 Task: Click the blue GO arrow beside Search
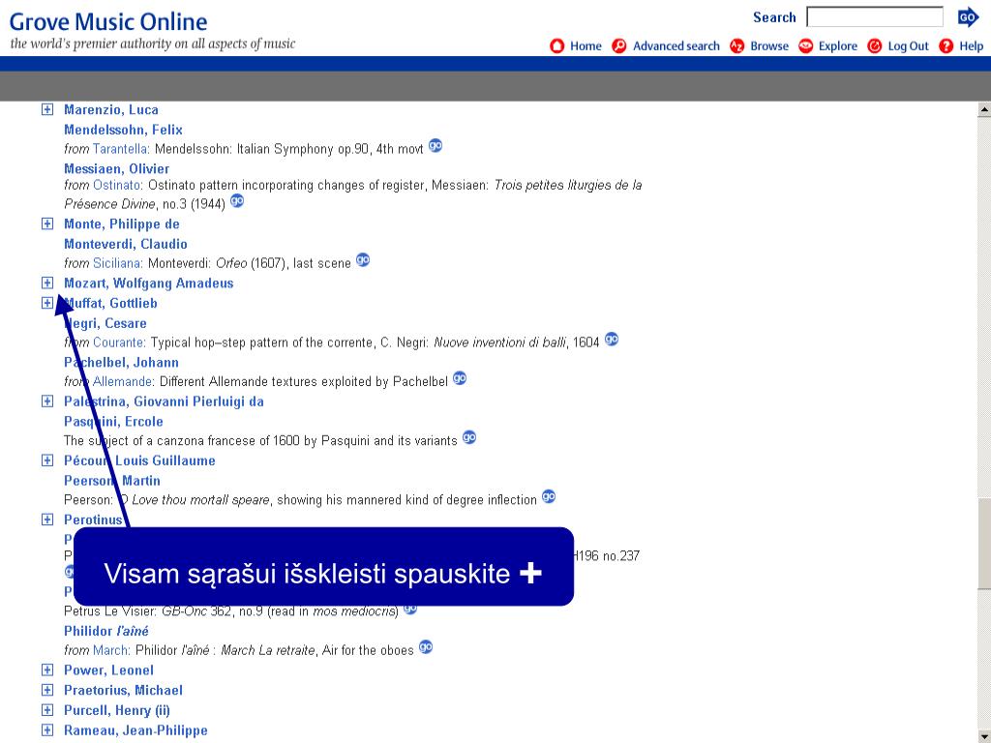pyautogui.click(x=968, y=17)
